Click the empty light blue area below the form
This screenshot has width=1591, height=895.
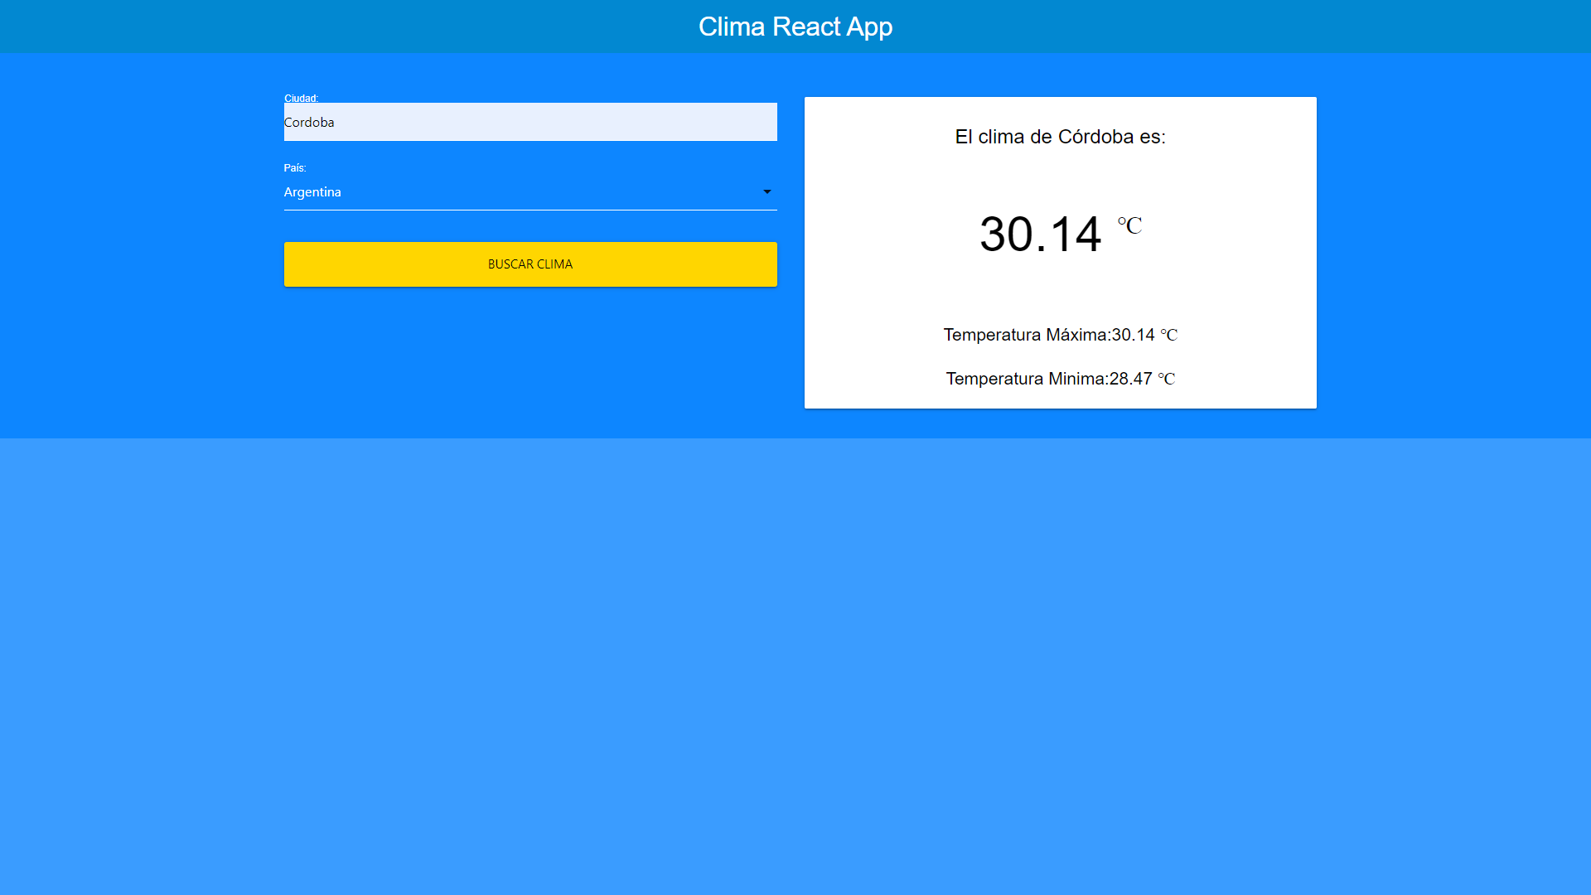coord(795,663)
